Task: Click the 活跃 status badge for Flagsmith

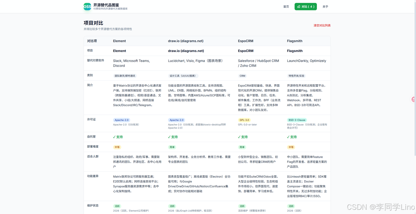Action: (291, 206)
